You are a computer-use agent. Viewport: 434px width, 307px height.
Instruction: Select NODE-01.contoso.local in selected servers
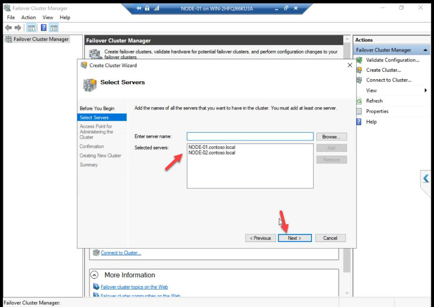point(212,147)
